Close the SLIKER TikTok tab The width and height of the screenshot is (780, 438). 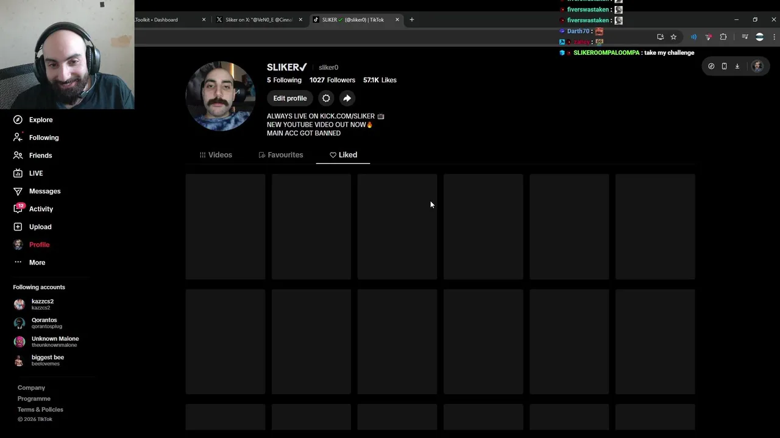(x=397, y=19)
